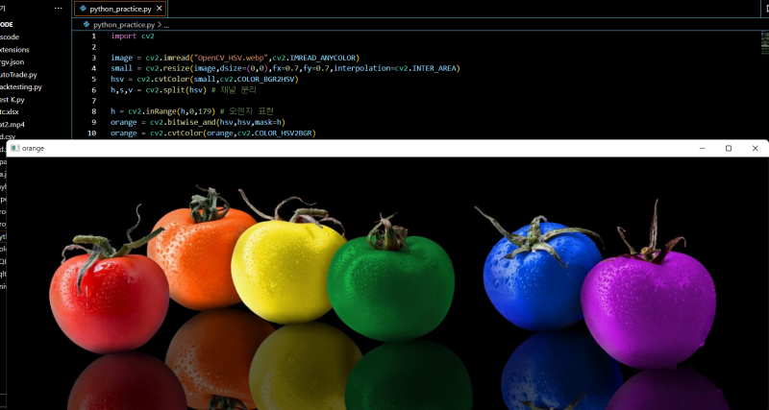Open the video file ending in at2.mp4
This screenshot has height=410, width=769.
click(12, 125)
